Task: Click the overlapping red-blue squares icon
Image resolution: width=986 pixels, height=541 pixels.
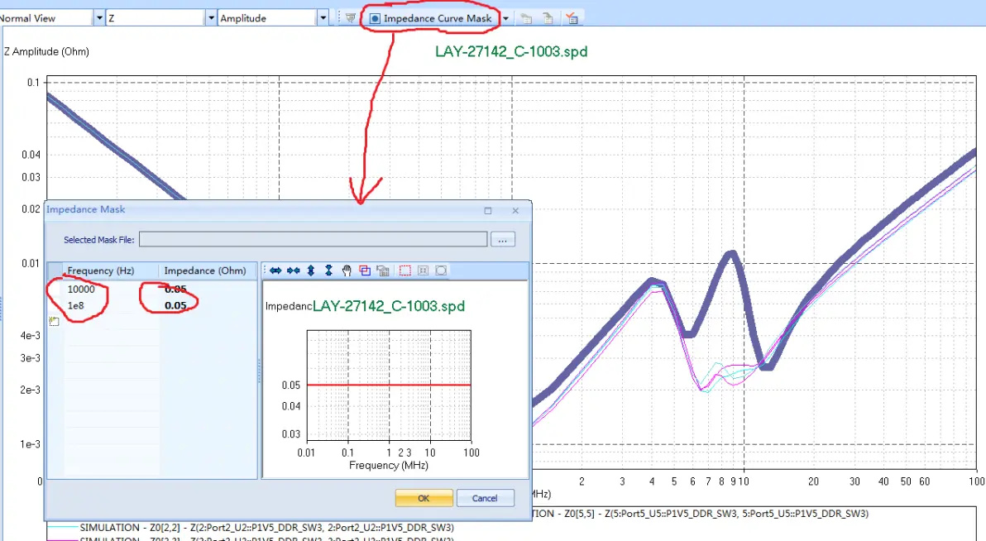Action: (365, 270)
